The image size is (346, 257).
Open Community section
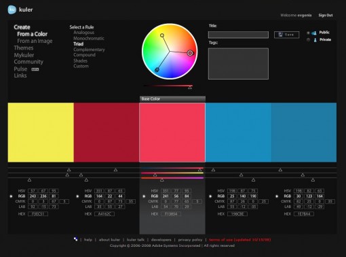pyautogui.click(x=28, y=62)
